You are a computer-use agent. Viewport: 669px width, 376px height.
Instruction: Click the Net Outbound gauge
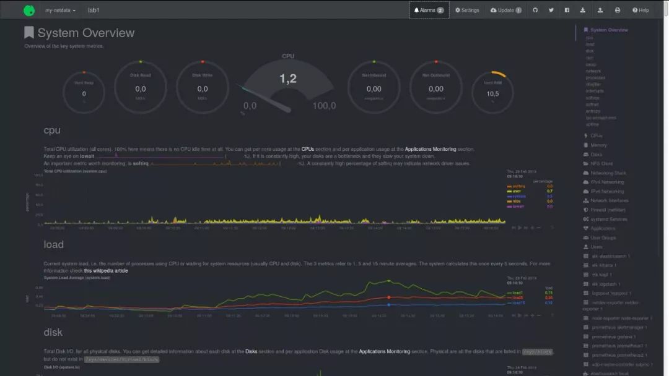(x=435, y=87)
